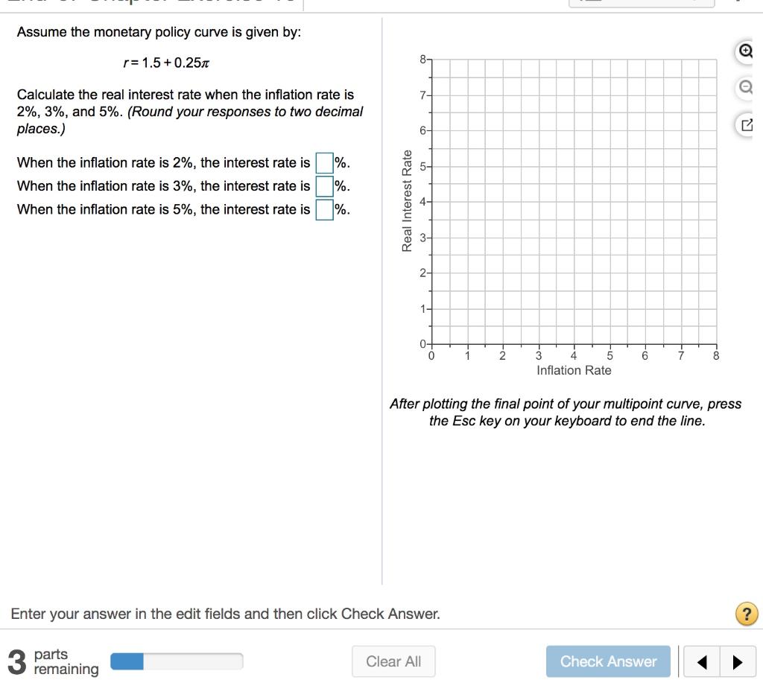
Task: Click the origin point of the graph
Action: tap(432, 344)
